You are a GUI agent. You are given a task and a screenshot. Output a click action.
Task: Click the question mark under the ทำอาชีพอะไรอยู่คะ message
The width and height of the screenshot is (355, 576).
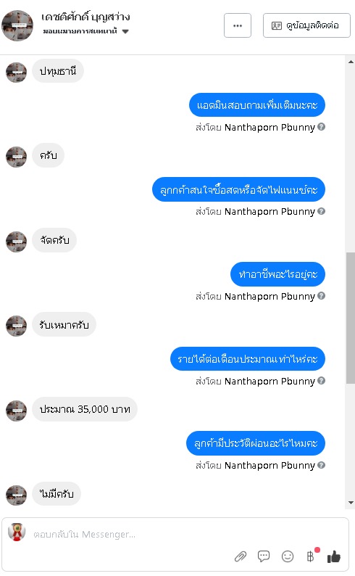tap(321, 296)
